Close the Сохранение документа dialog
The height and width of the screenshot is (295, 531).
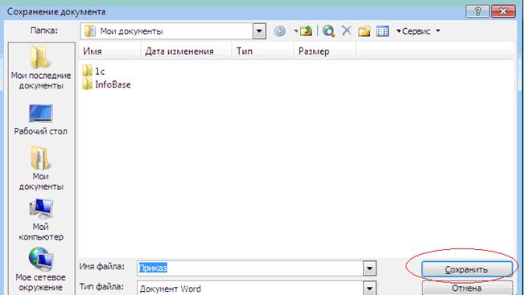[503, 11]
